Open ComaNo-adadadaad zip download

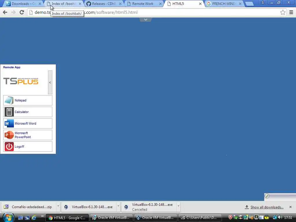tap(29, 207)
